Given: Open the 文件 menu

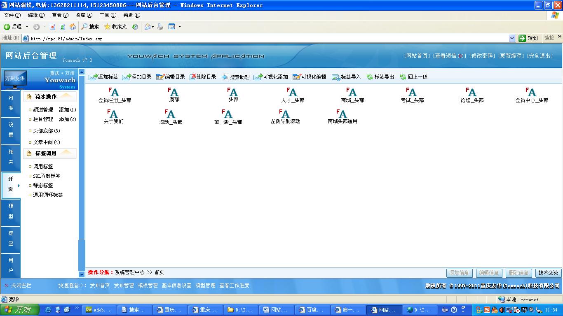Looking at the screenshot, I should coord(12,15).
